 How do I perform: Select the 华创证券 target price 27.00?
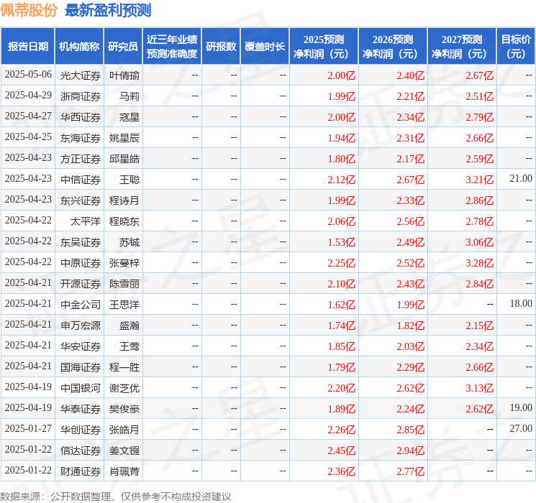click(521, 428)
